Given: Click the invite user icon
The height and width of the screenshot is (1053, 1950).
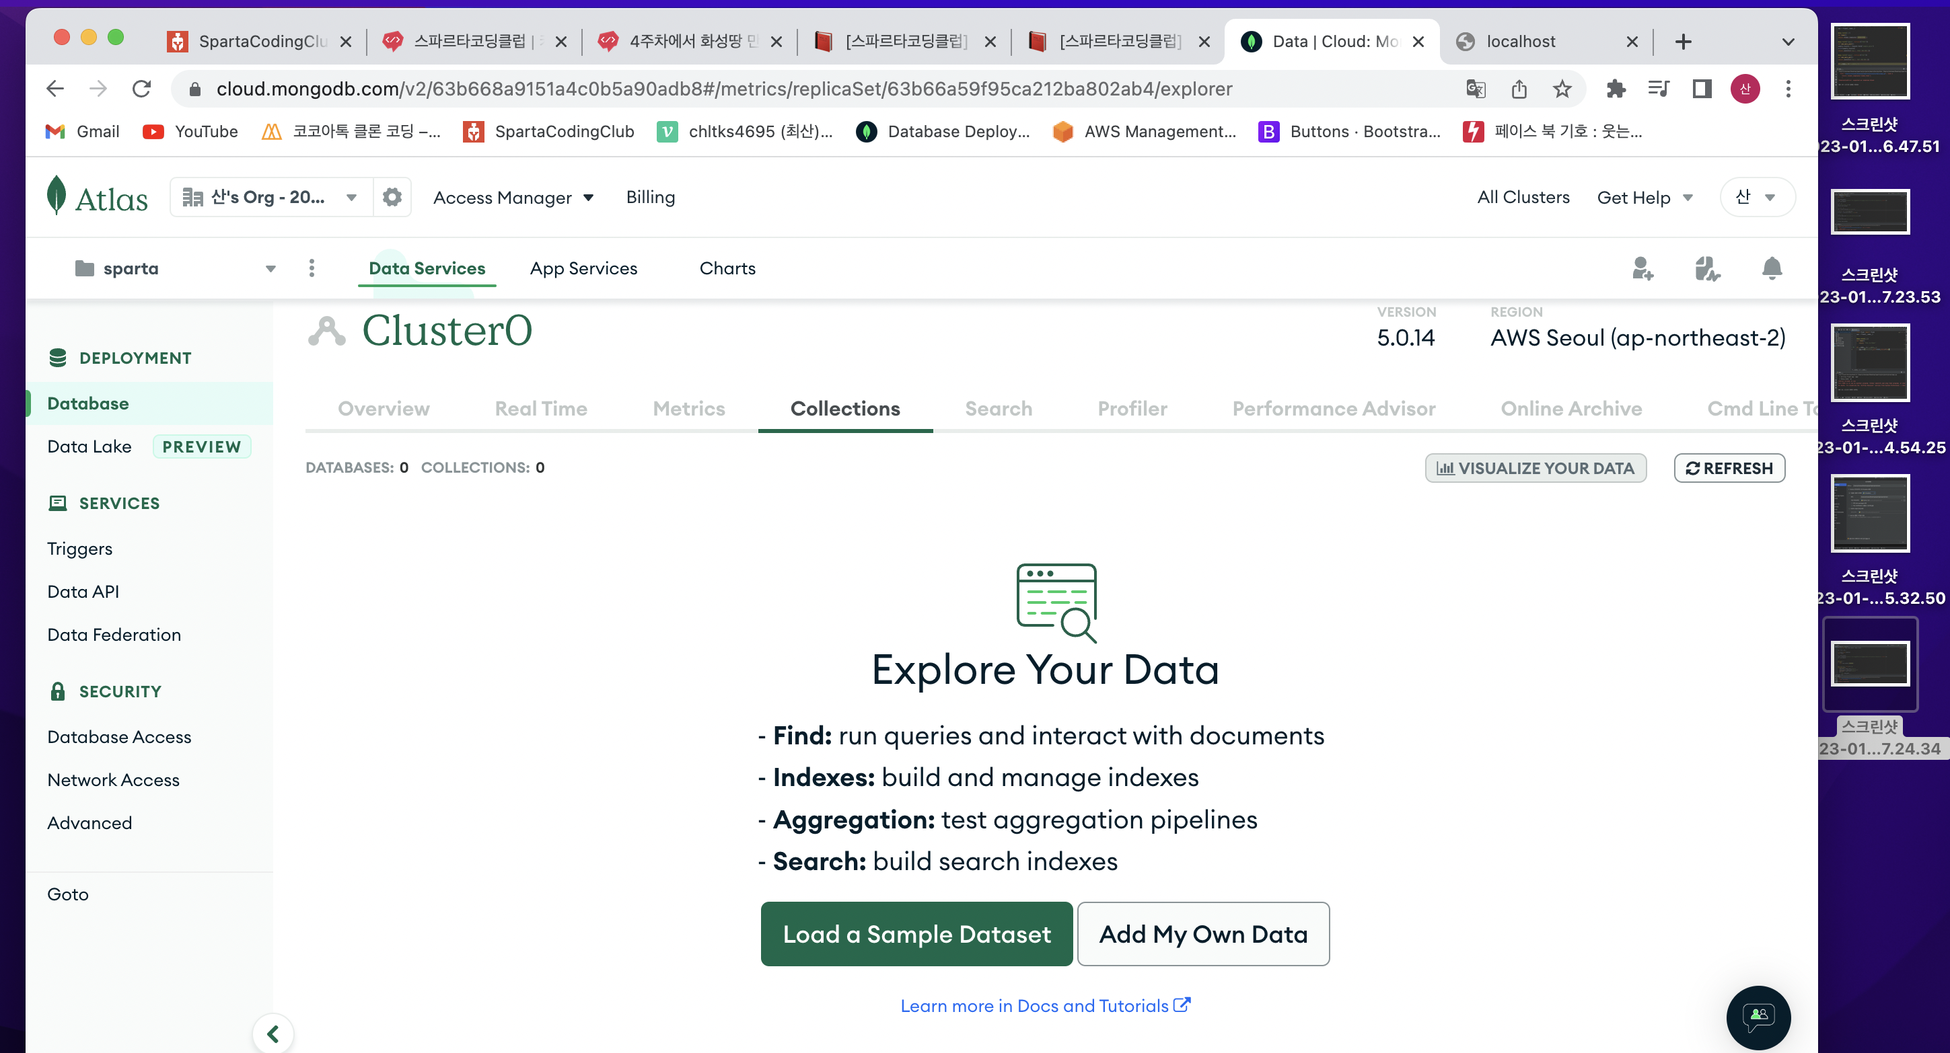Looking at the screenshot, I should [x=1642, y=268].
